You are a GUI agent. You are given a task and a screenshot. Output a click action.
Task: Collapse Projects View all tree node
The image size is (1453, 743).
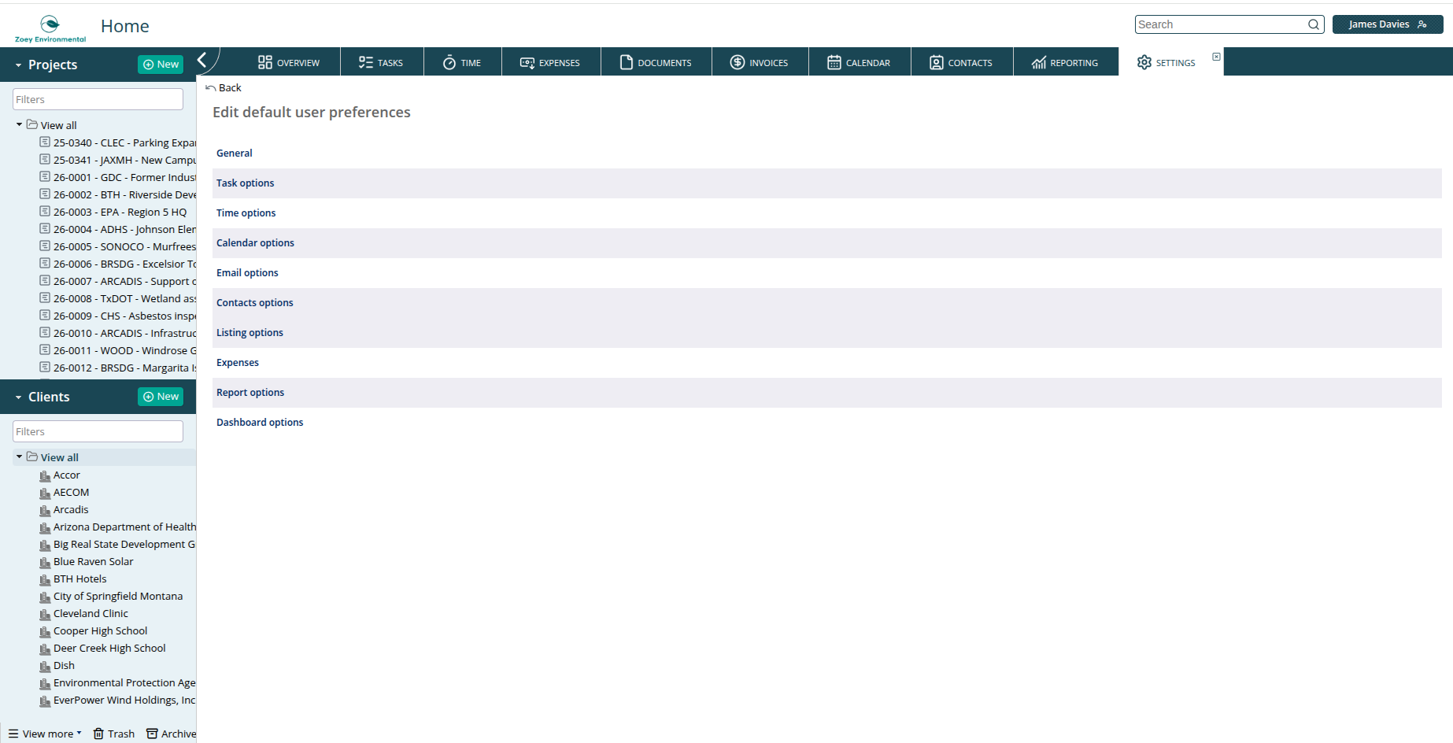click(19, 124)
